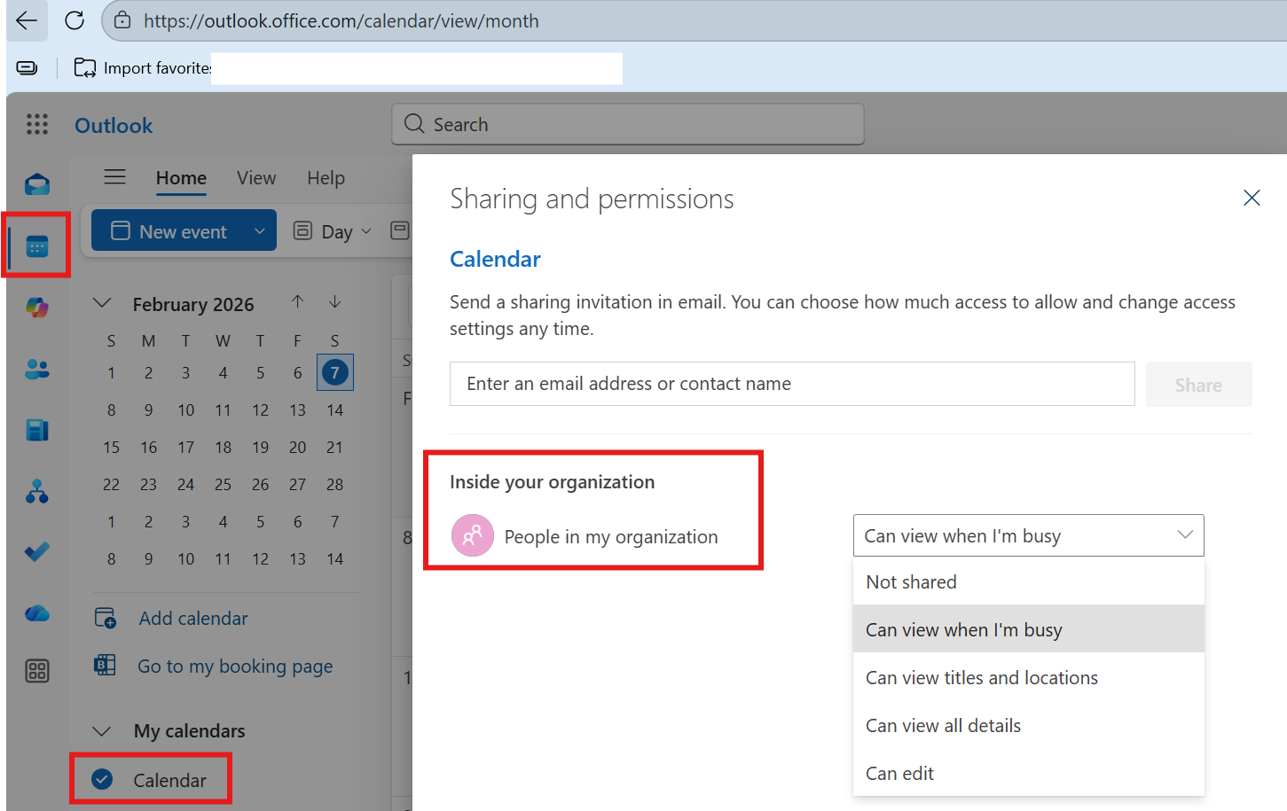Select February 18 in mini calendar
Image resolution: width=1287 pixels, height=811 pixels.
click(224, 448)
